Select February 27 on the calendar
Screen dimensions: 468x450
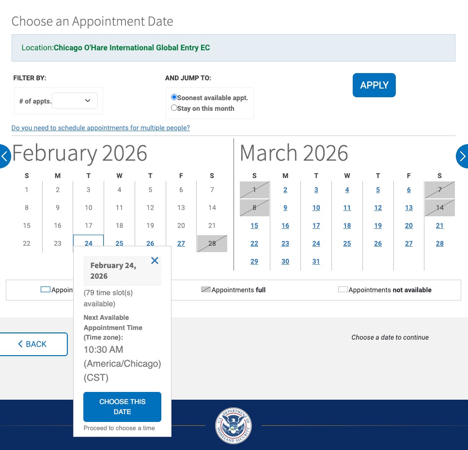click(181, 243)
